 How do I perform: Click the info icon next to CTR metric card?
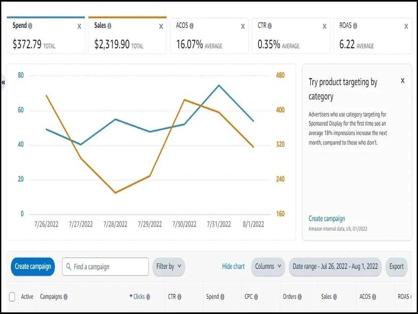click(x=270, y=26)
